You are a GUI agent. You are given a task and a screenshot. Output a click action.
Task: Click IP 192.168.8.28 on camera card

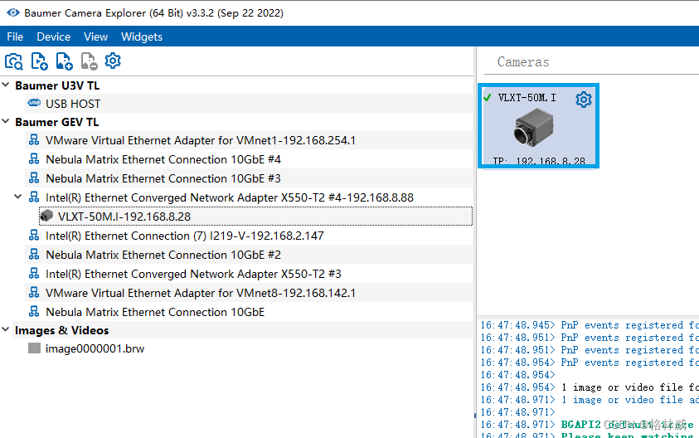point(539,161)
